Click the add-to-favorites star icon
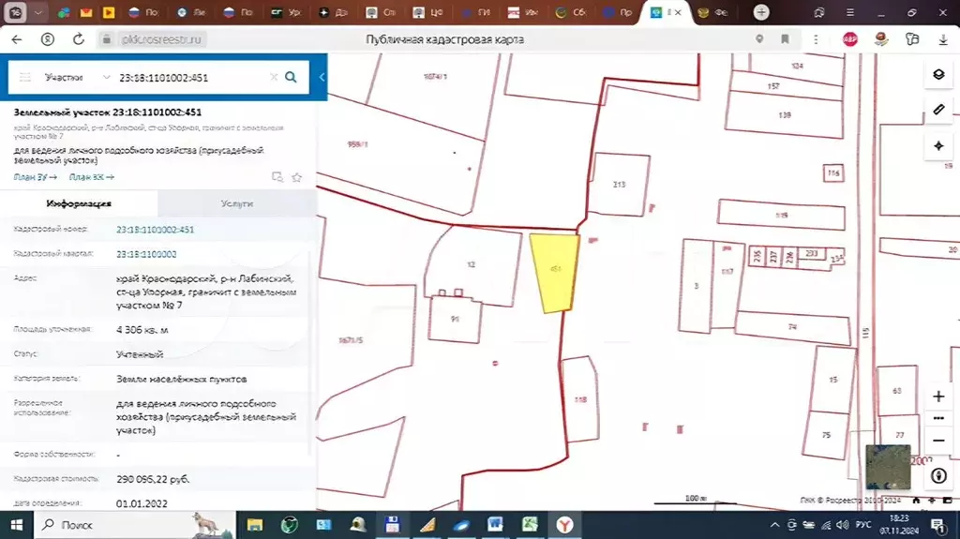 297,177
